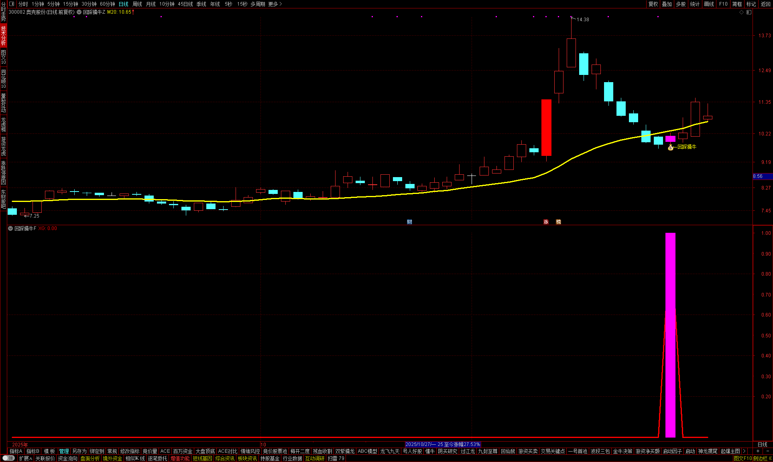Click the 画线 drawing button
The width and height of the screenshot is (773, 462).
(x=709, y=4)
